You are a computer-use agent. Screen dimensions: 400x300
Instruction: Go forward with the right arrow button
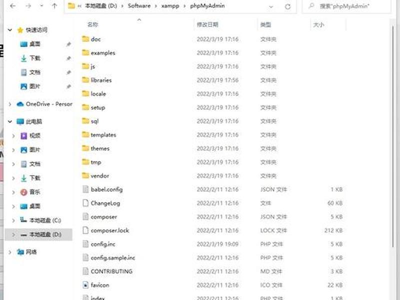28,6
